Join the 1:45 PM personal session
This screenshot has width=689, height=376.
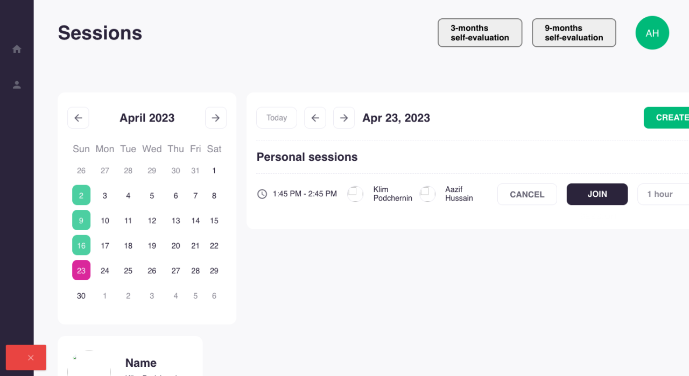(x=597, y=194)
